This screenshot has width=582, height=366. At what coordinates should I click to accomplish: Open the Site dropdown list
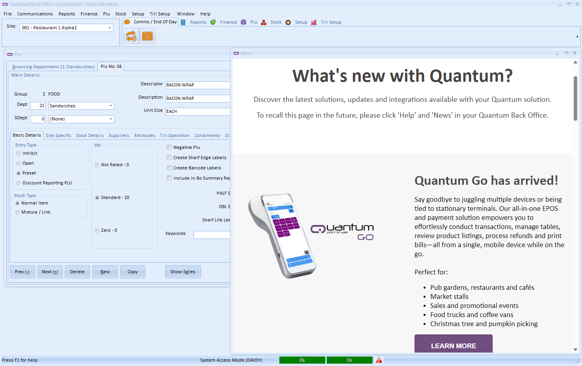[109, 28]
